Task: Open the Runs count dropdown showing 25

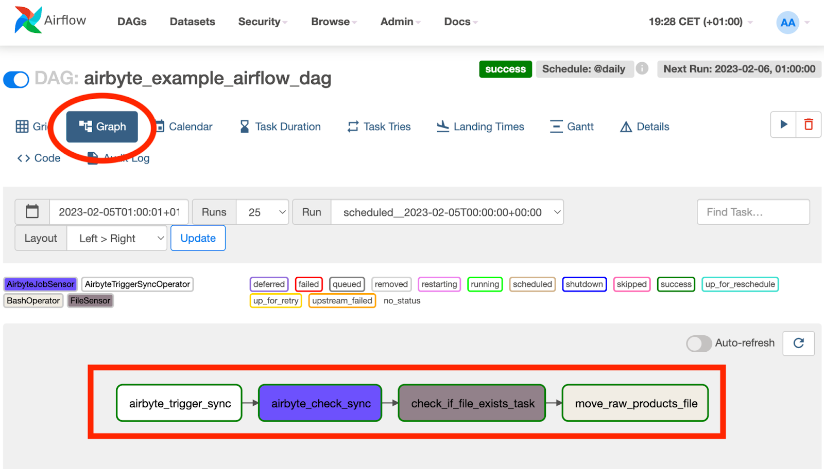Action: tap(262, 211)
